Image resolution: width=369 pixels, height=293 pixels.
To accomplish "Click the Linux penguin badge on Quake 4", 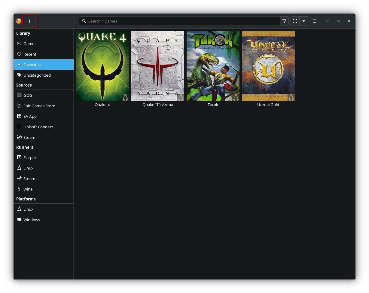I will coord(126,97).
